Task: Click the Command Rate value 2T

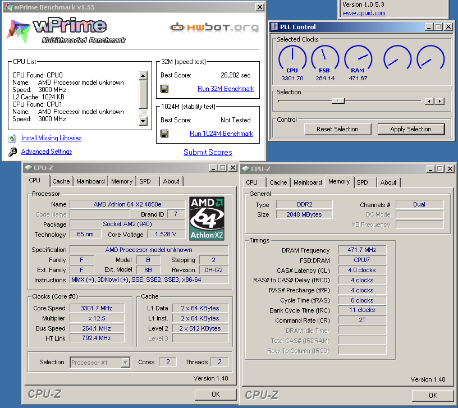Action: [362, 320]
